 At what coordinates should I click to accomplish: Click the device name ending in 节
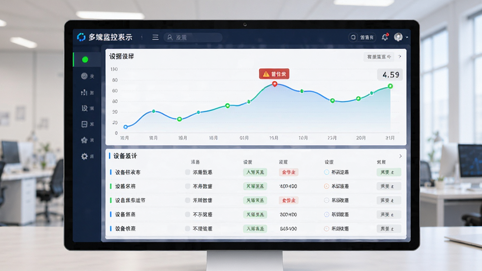click(x=130, y=200)
